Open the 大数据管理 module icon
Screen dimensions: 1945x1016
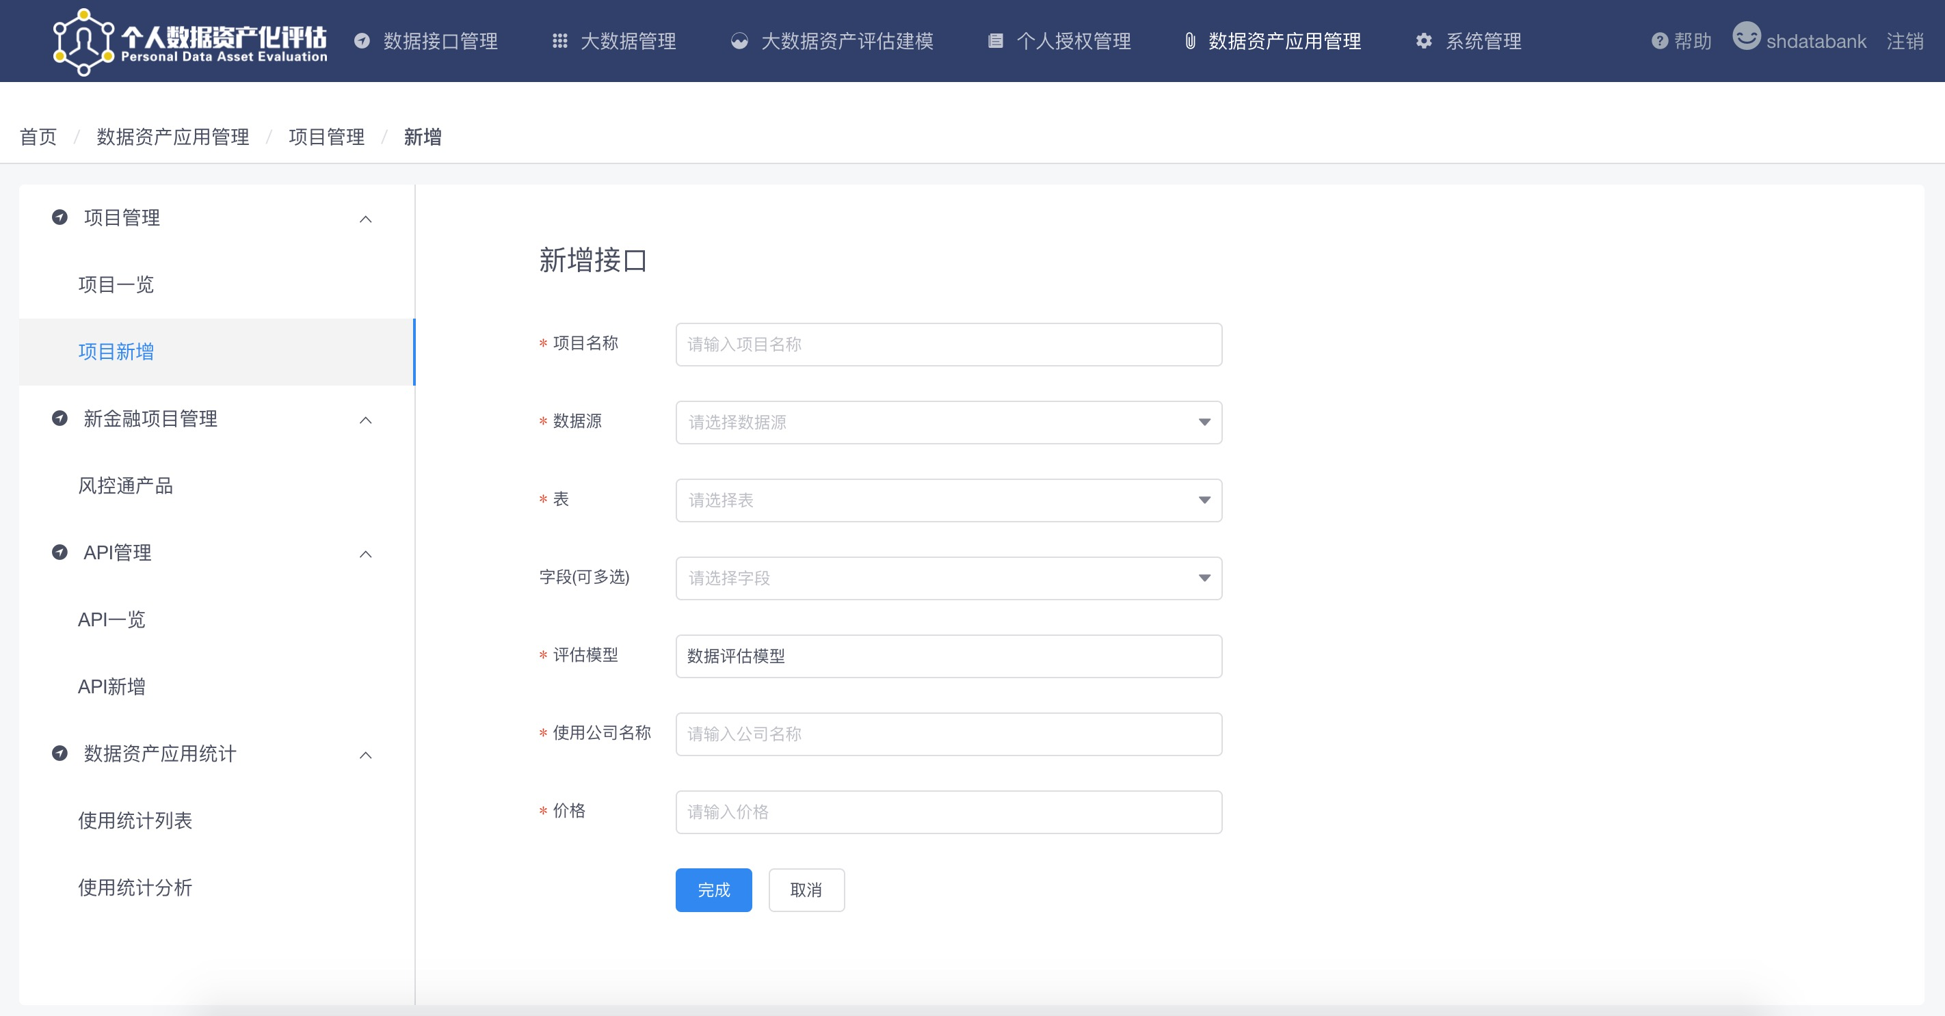pos(559,42)
